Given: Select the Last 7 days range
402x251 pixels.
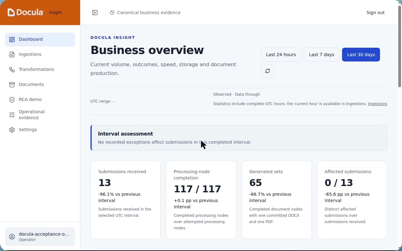Looking at the screenshot, I should click(x=322, y=55).
